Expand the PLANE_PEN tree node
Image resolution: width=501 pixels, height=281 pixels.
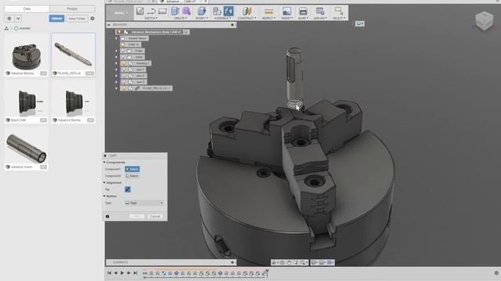coord(117,88)
